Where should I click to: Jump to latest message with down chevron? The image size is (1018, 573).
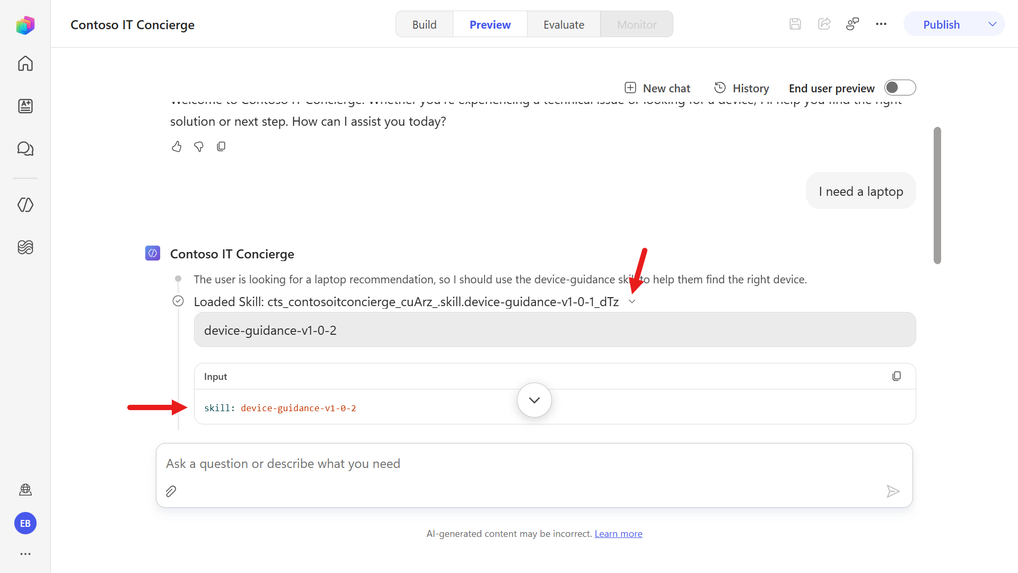(534, 400)
